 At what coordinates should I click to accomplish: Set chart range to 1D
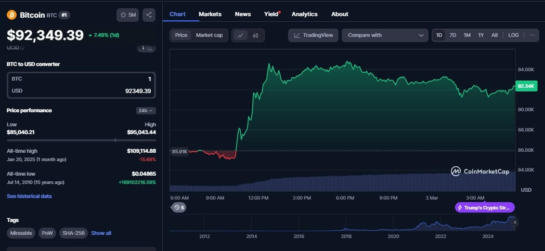point(439,35)
